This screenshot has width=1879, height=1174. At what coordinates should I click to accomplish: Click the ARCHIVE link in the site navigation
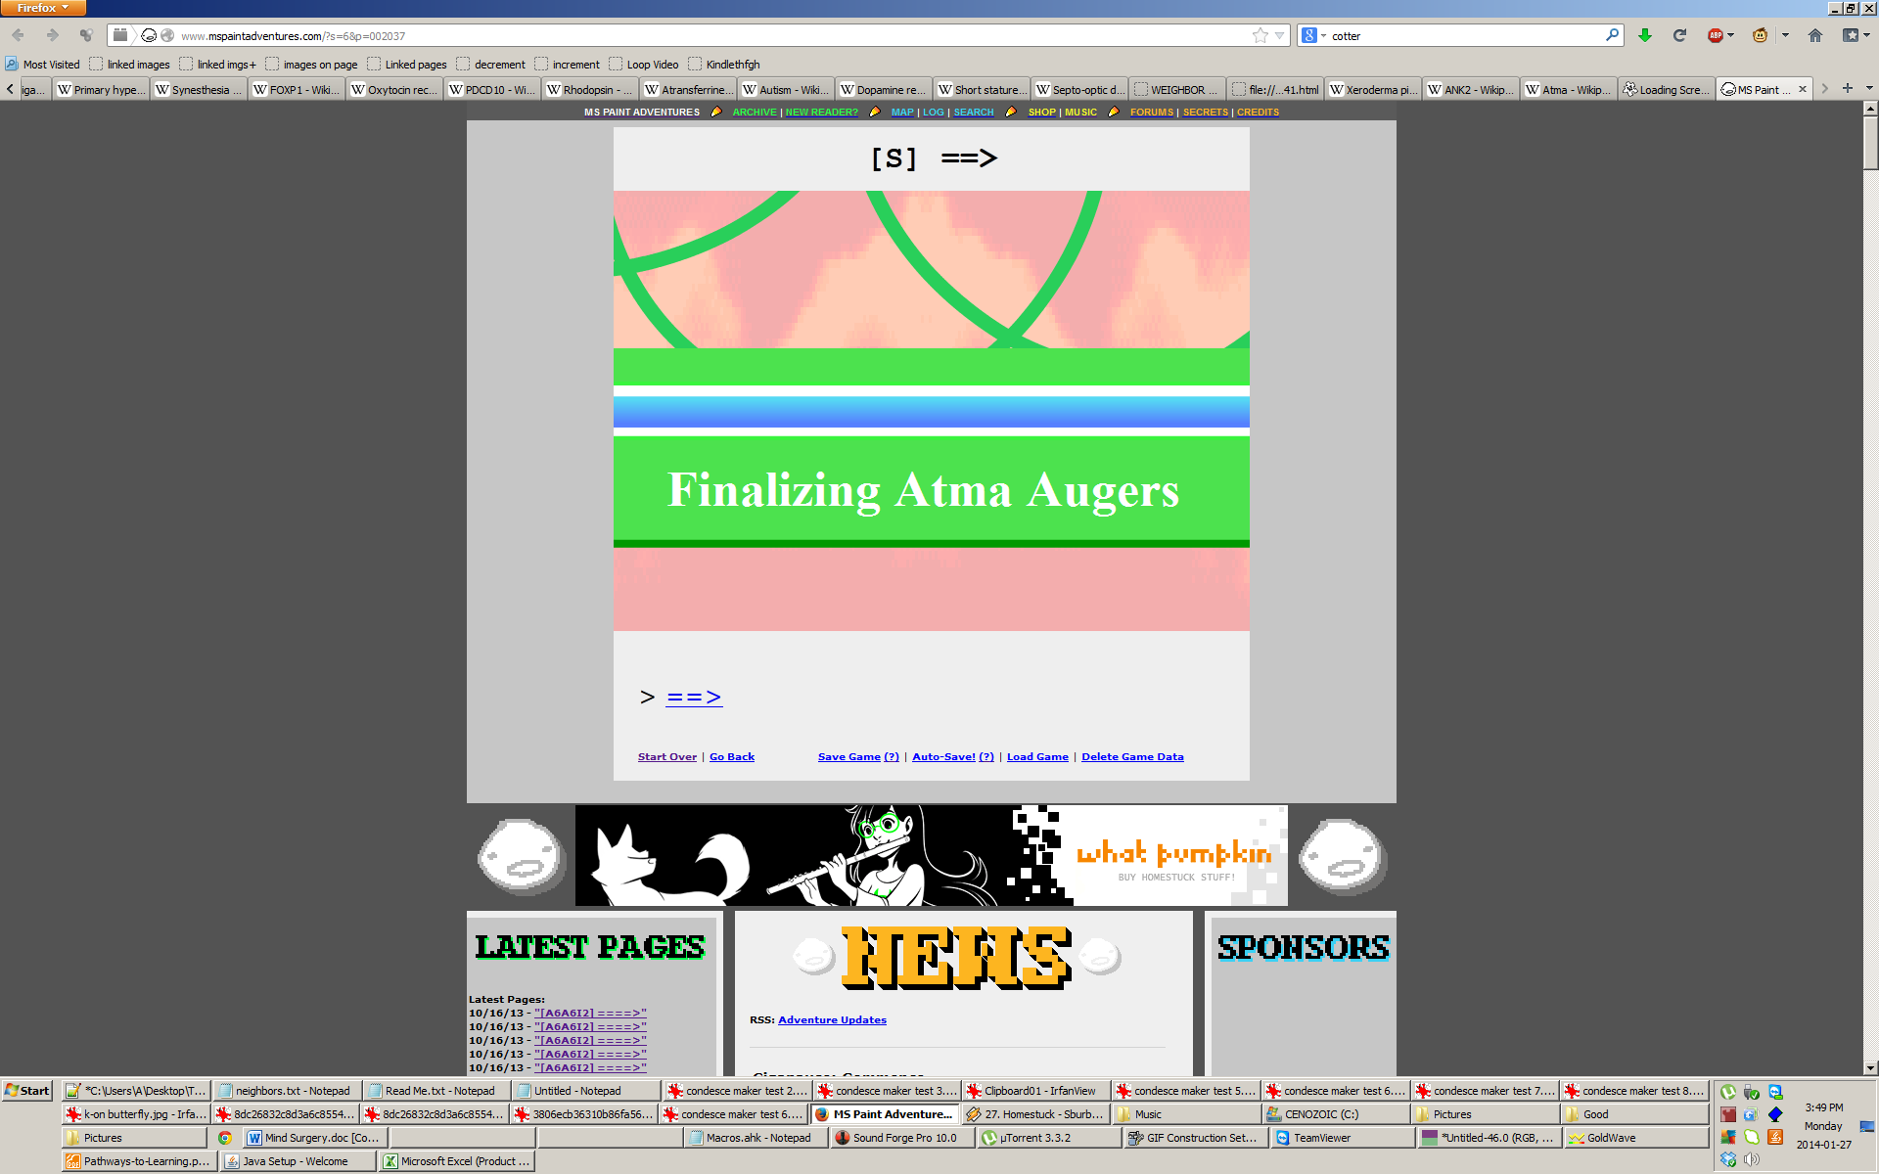point(754,113)
